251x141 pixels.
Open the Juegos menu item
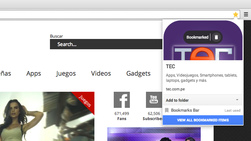click(x=66, y=73)
